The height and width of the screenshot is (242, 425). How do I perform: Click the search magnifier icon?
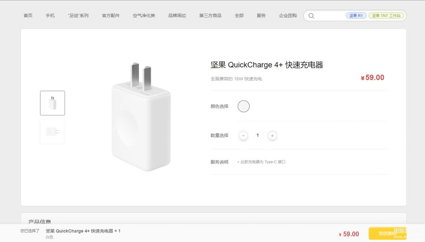[x=311, y=16]
